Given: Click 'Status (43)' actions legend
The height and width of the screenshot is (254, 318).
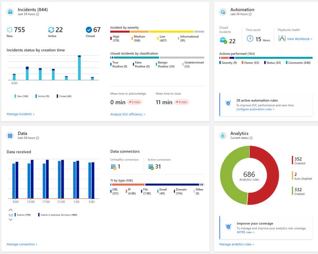Looking at the screenshot, I should 273,63.
